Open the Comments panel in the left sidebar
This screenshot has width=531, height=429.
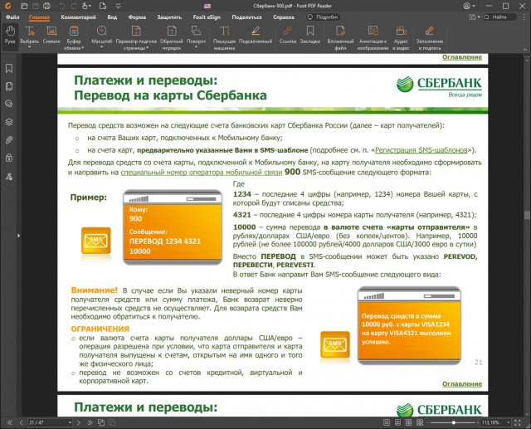point(9,104)
